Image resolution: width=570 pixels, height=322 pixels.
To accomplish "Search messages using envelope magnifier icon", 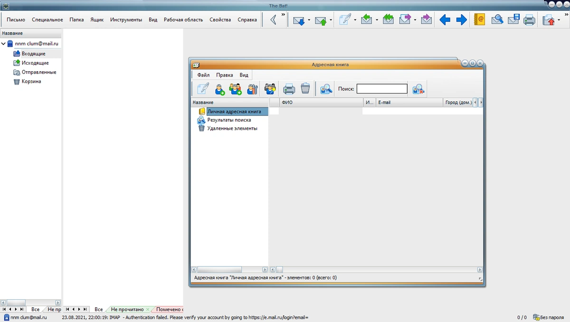I will pyautogui.click(x=497, y=20).
